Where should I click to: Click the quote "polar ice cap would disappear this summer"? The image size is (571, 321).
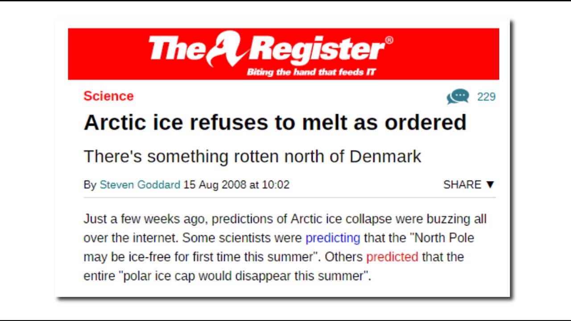pyautogui.click(x=244, y=276)
